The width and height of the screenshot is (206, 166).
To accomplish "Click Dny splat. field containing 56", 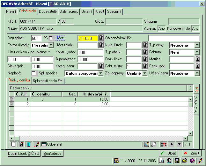I will (36, 38).
